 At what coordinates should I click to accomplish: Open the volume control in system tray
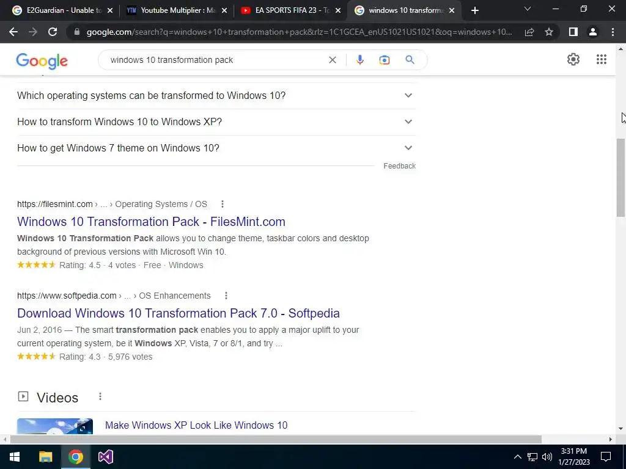click(x=547, y=457)
